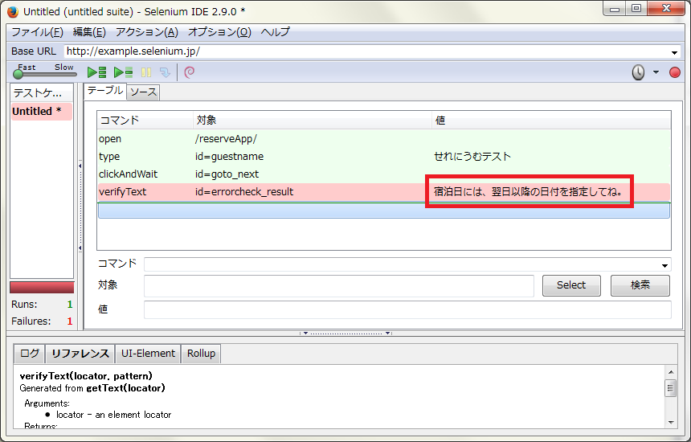Click the scheduler clock icon
Viewport: 691px width, 442px height.
click(638, 72)
